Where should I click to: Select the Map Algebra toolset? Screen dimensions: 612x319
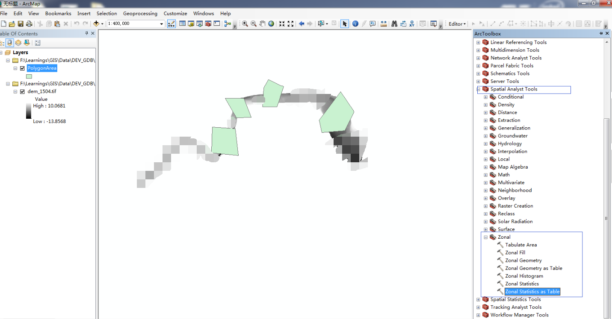pyautogui.click(x=513, y=167)
